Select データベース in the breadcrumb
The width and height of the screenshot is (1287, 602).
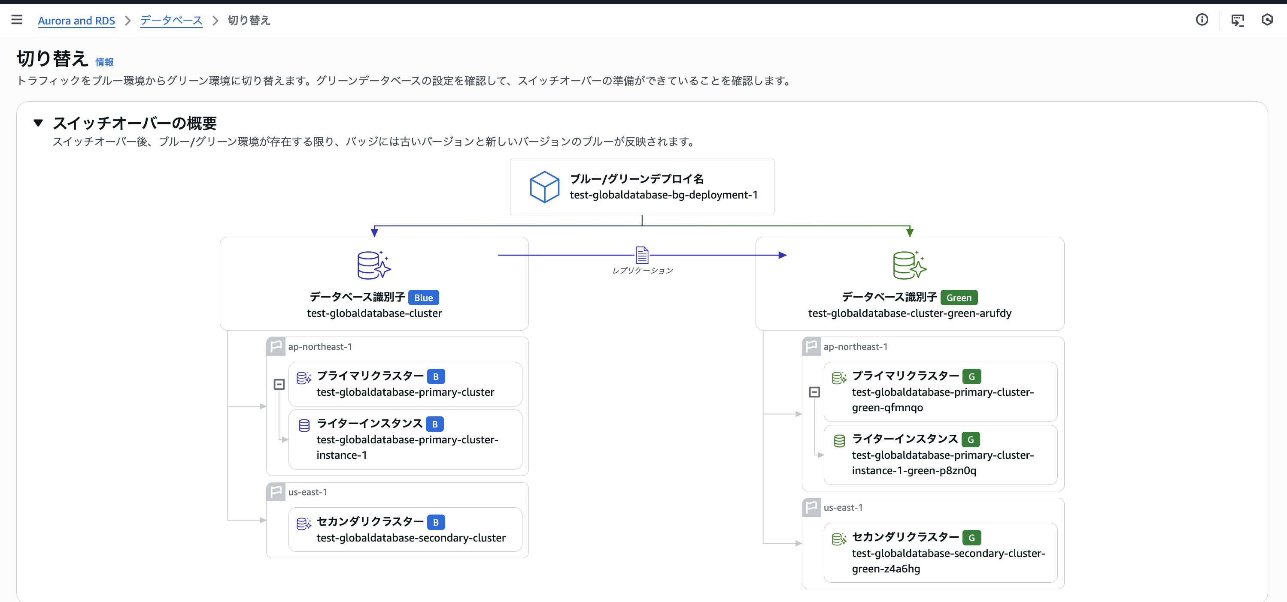[170, 21]
